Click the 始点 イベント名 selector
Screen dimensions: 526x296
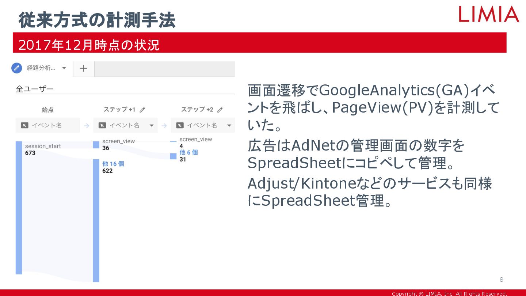click(x=47, y=125)
